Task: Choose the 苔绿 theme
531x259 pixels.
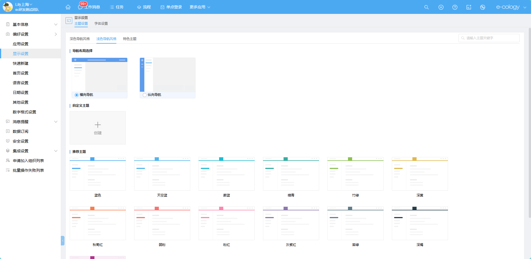Action: pyautogui.click(x=355, y=223)
